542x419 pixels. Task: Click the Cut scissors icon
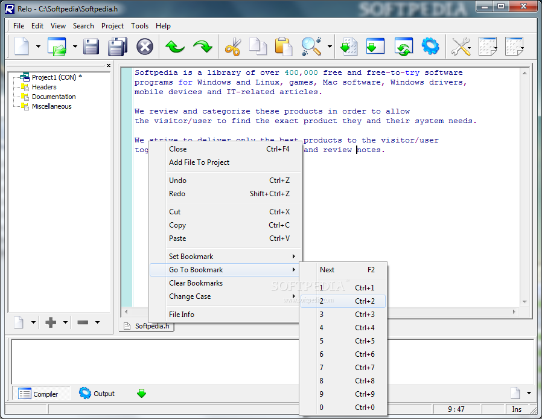click(x=233, y=46)
